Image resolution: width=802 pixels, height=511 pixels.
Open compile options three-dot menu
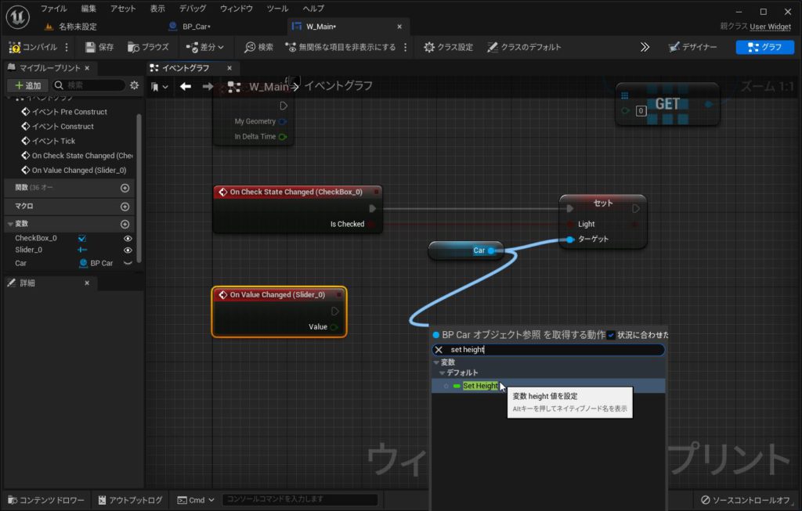click(x=67, y=47)
